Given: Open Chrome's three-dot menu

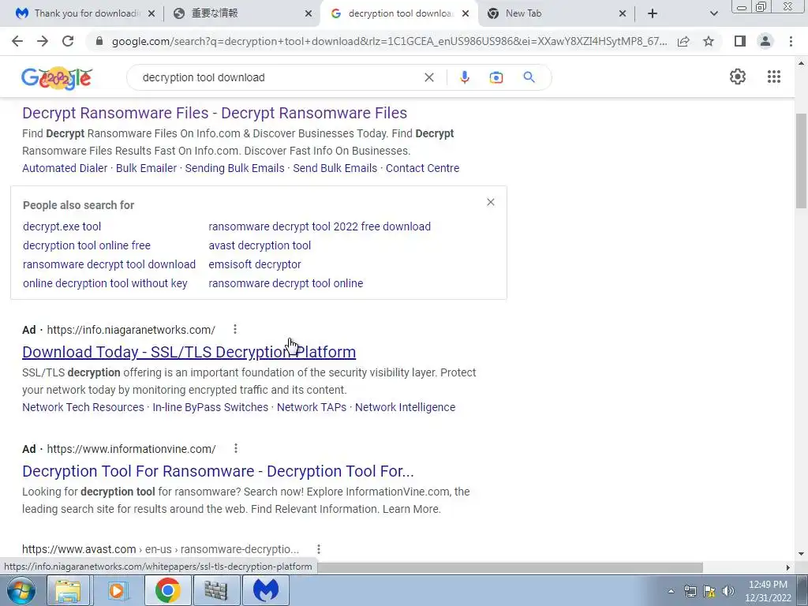Looking at the screenshot, I should [791, 41].
